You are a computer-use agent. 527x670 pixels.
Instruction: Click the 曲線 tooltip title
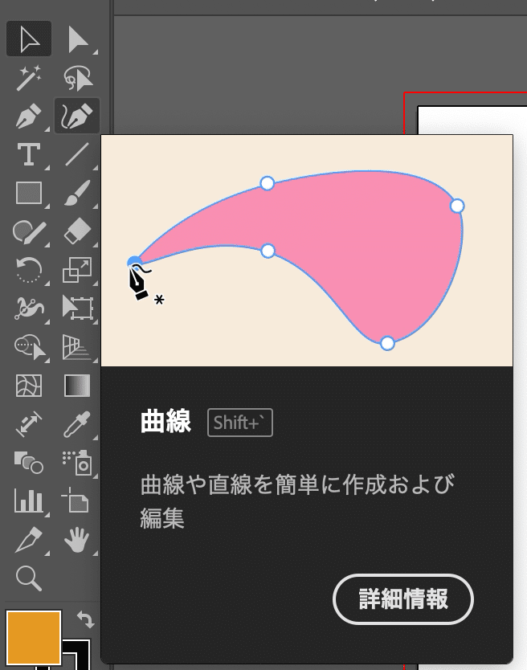pyautogui.click(x=165, y=422)
